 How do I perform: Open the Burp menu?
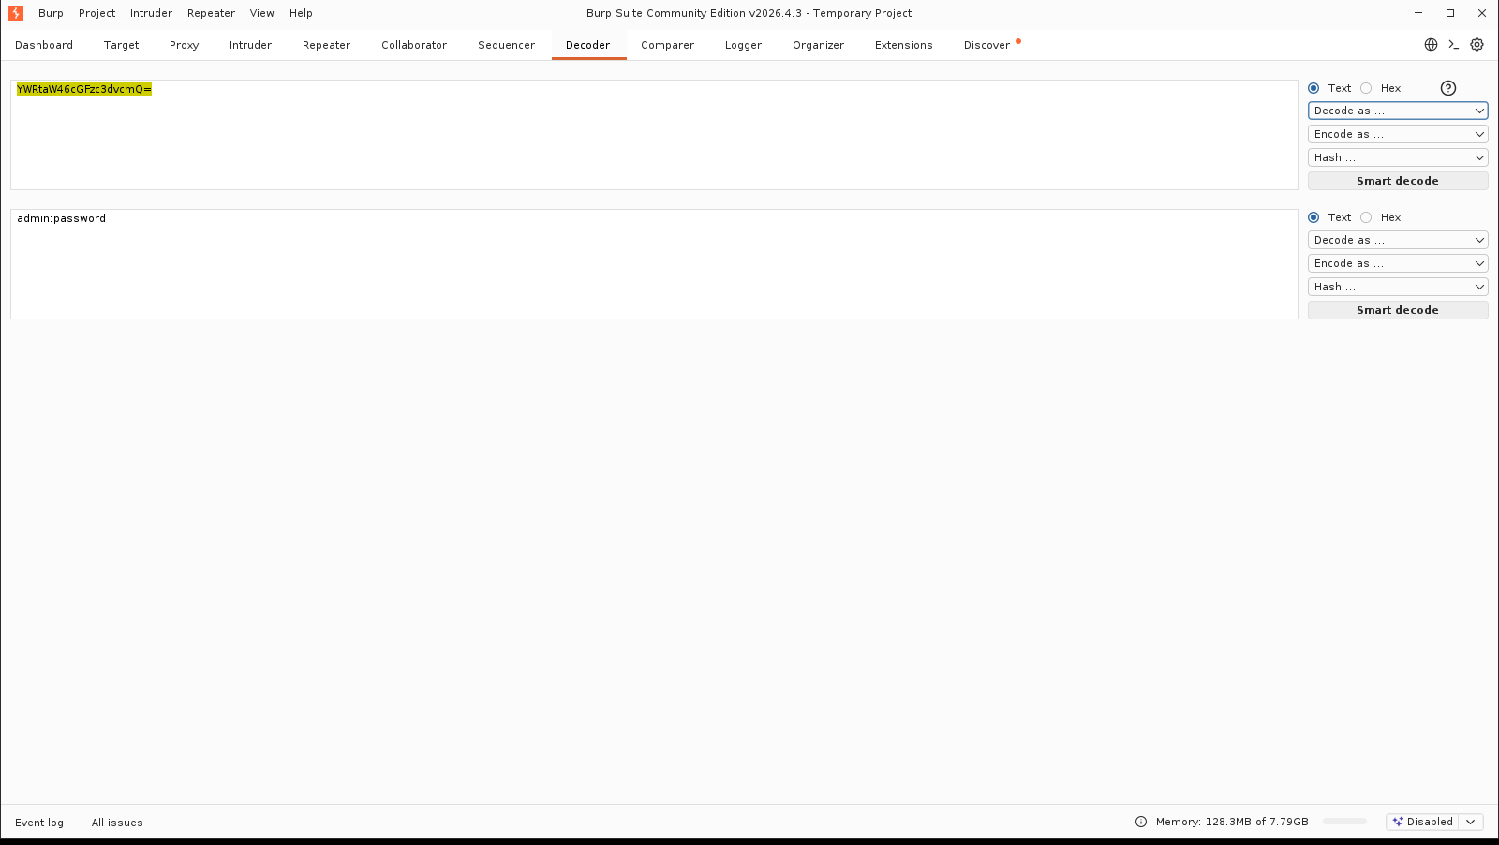point(51,13)
